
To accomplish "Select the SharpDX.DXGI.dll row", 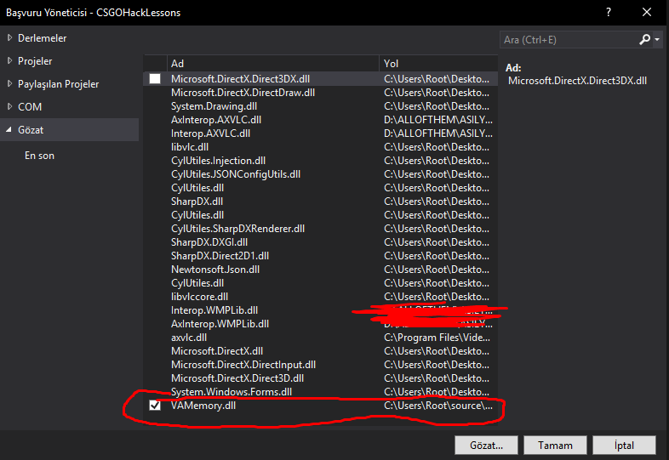I will point(320,242).
